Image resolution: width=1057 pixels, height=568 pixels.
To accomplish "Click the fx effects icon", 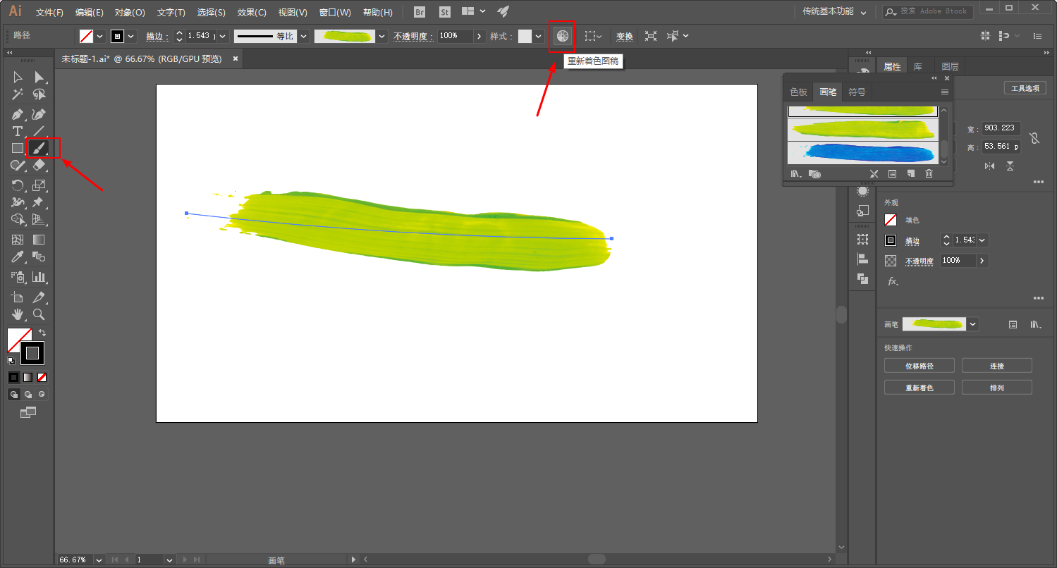I will (x=893, y=281).
